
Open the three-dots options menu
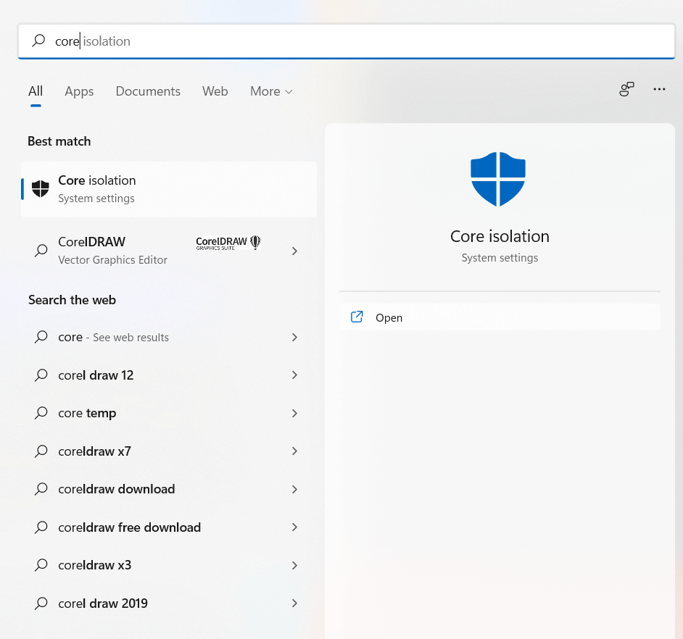pyautogui.click(x=658, y=89)
